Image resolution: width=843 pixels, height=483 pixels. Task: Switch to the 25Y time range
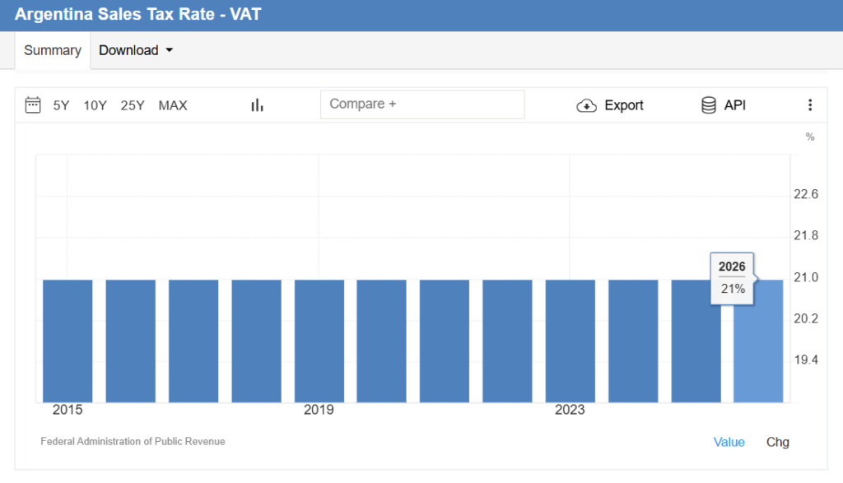click(x=133, y=105)
